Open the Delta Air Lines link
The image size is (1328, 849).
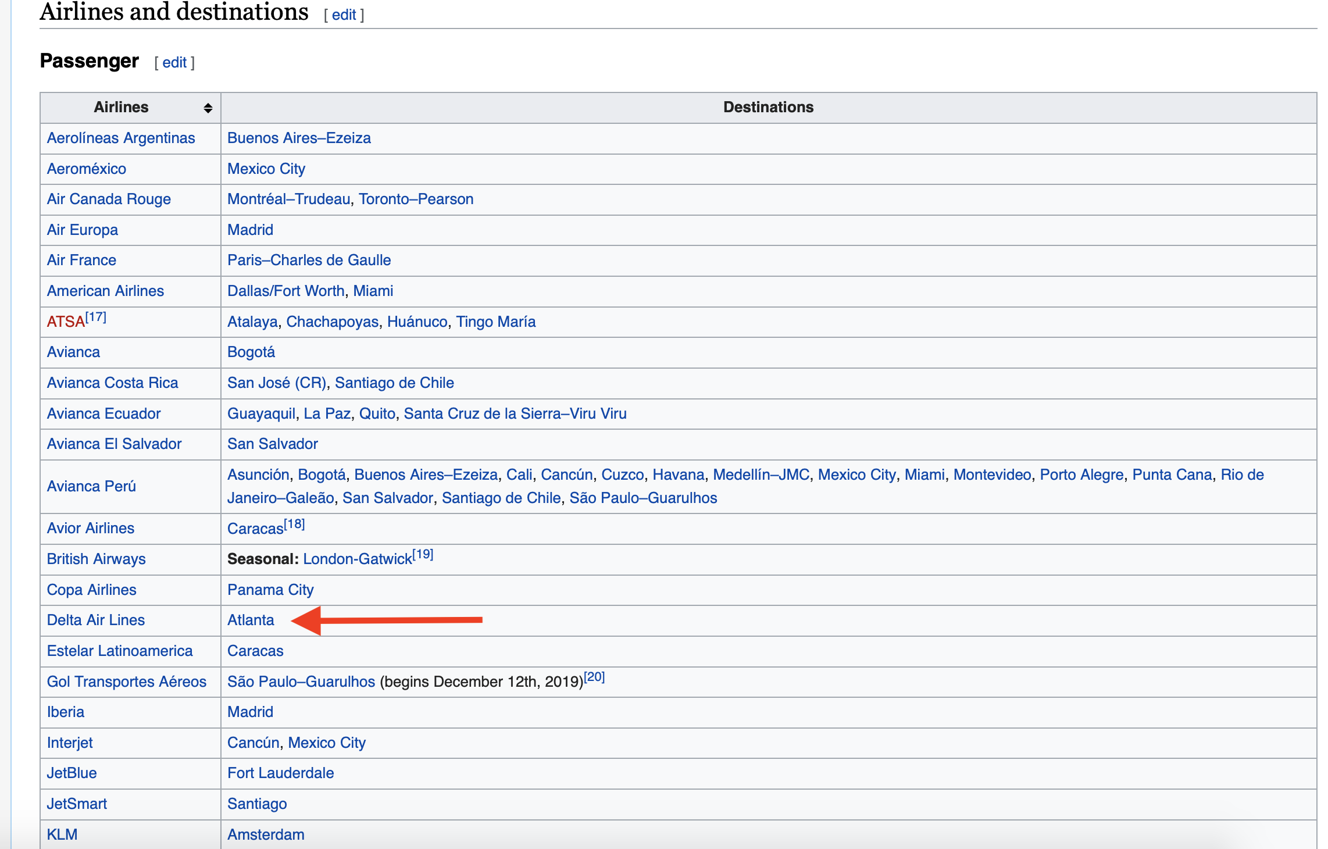(x=96, y=620)
